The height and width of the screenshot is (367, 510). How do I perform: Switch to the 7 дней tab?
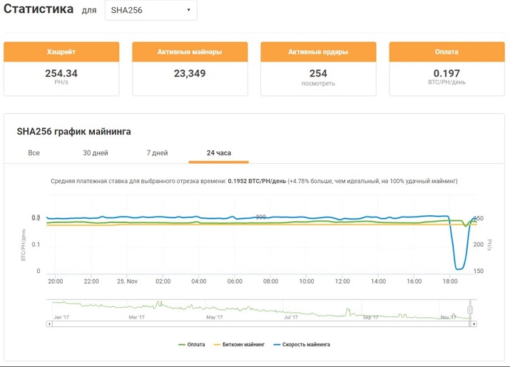pos(157,153)
